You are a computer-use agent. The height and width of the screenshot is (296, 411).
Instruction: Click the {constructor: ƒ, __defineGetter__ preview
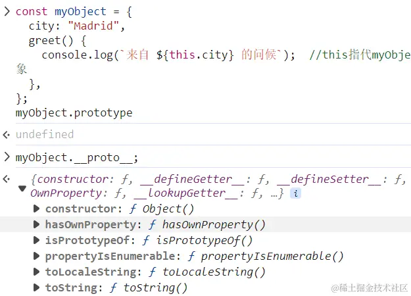point(139,180)
